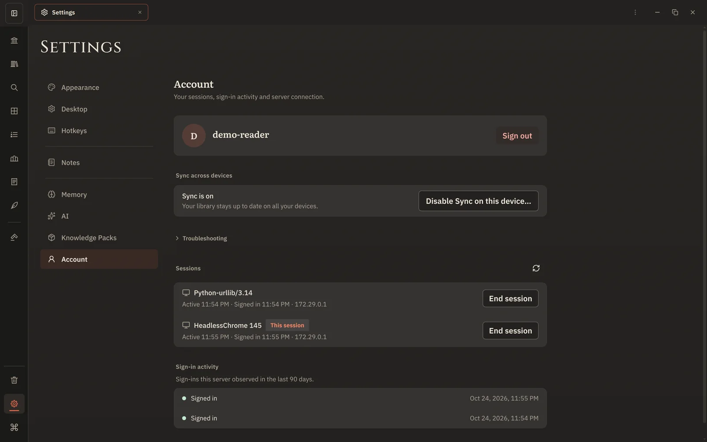This screenshot has height=442, width=707.
Task: Open Notes settings
Action: [99, 163]
